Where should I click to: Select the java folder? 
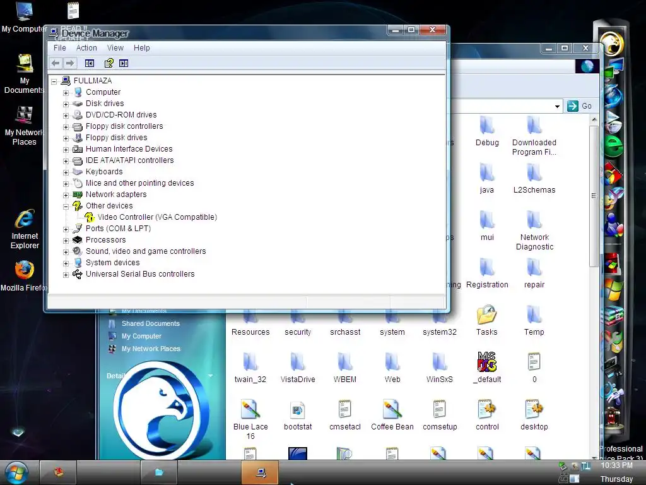(x=486, y=179)
